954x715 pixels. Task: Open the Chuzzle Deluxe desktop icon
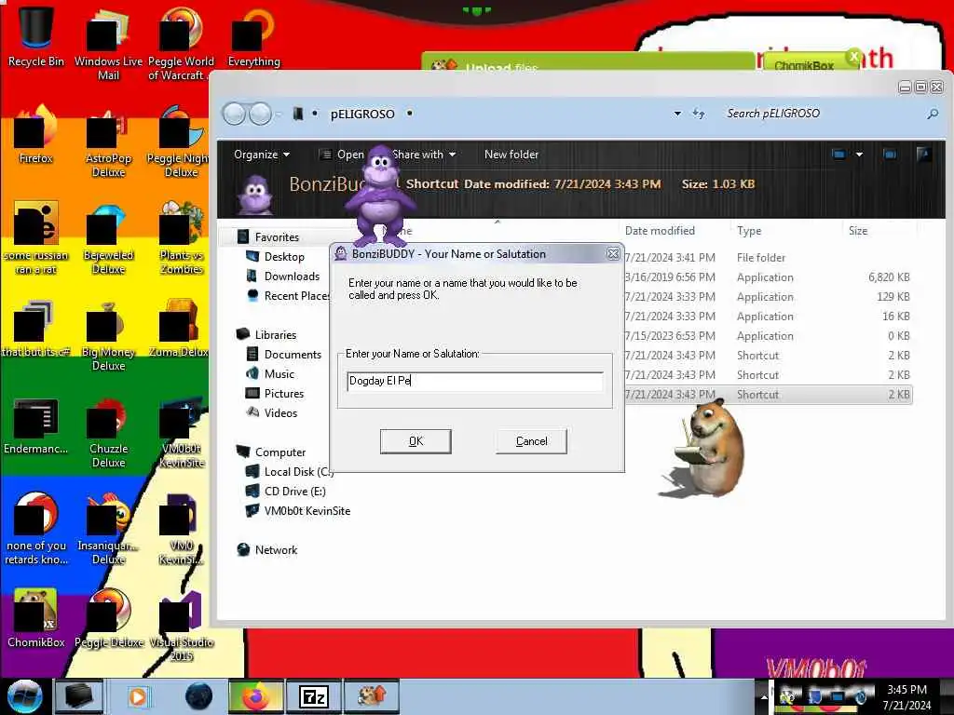[x=108, y=432]
